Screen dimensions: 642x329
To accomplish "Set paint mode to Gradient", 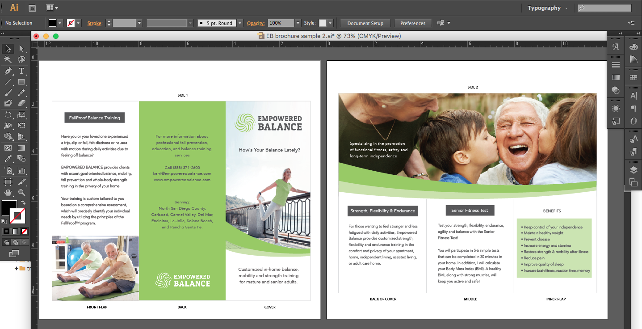I will tap(15, 231).
